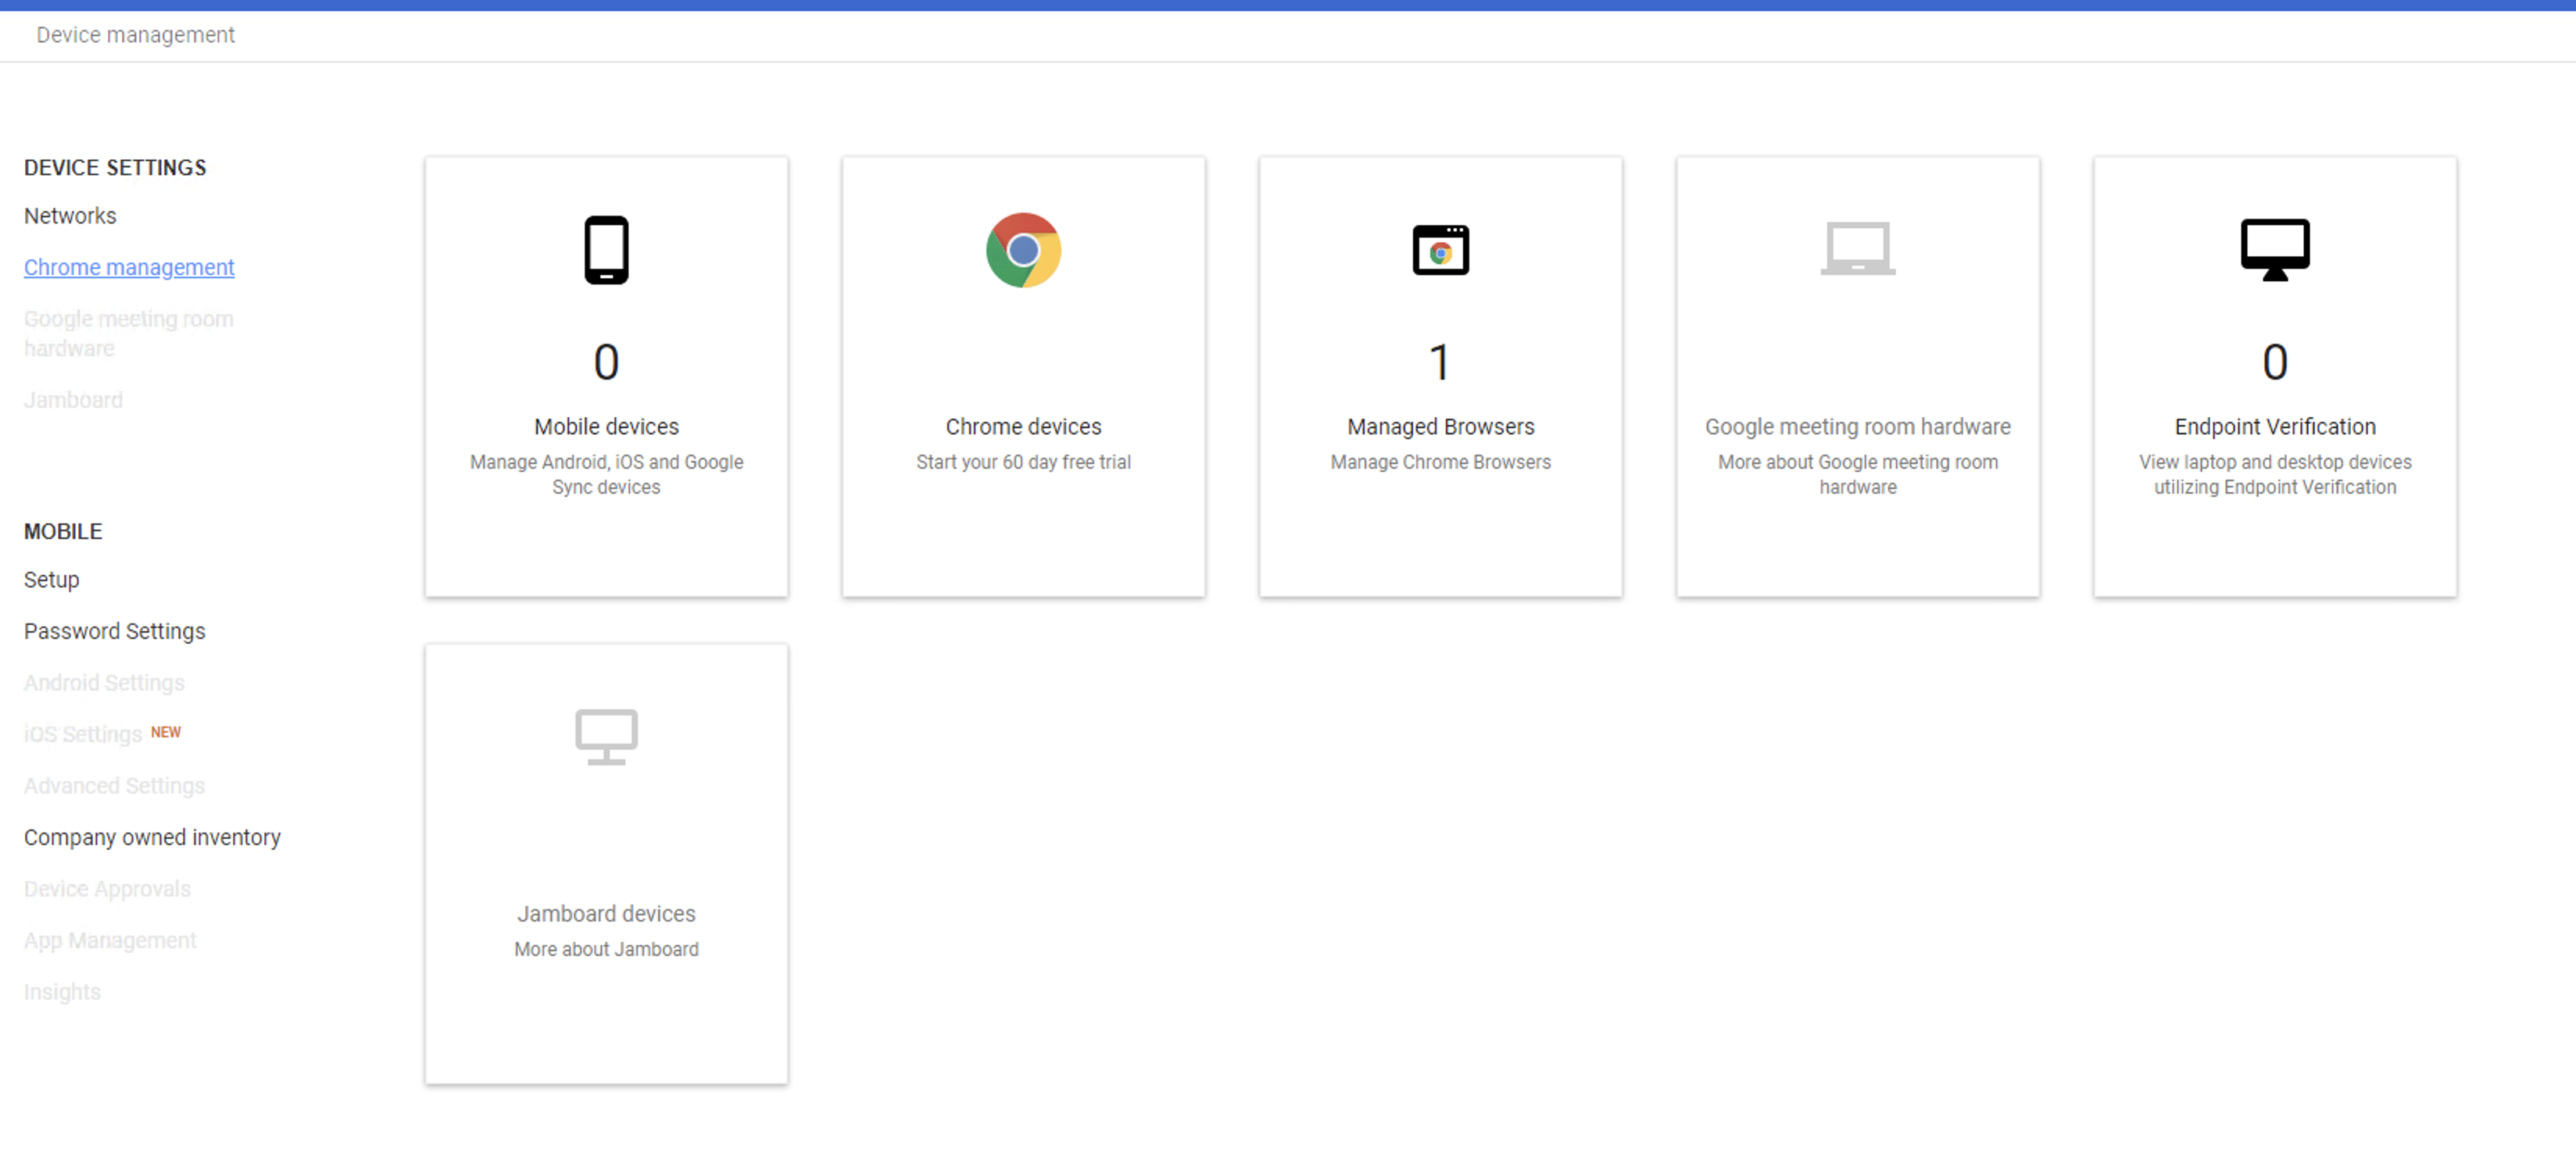The height and width of the screenshot is (1167, 2576).
Task: Select Google meeting room hardware sidebar item
Action: coord(129,334)
